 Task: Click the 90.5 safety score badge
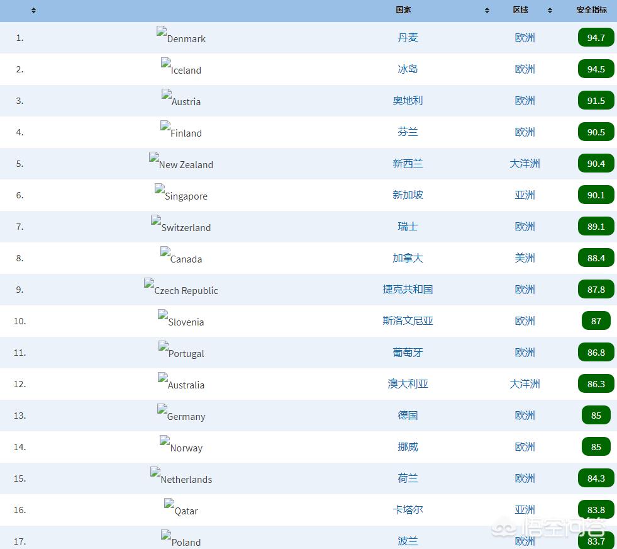[x=596, y=132]
